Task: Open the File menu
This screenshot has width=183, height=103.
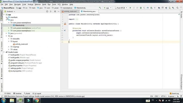Action: (x=2, y=5)
